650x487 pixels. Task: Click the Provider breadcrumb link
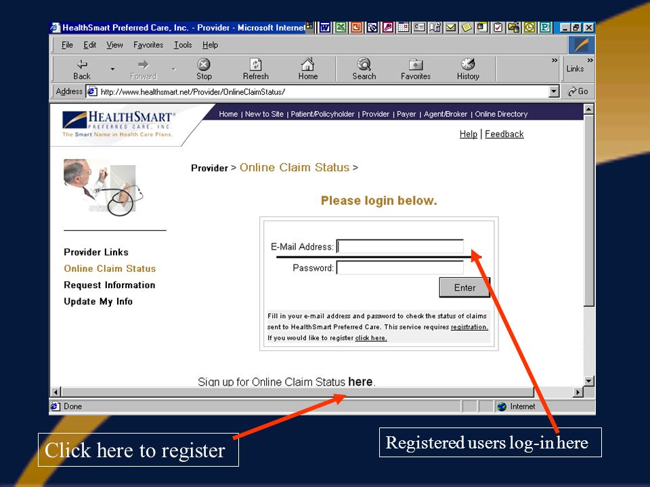(x=209, y=168)
